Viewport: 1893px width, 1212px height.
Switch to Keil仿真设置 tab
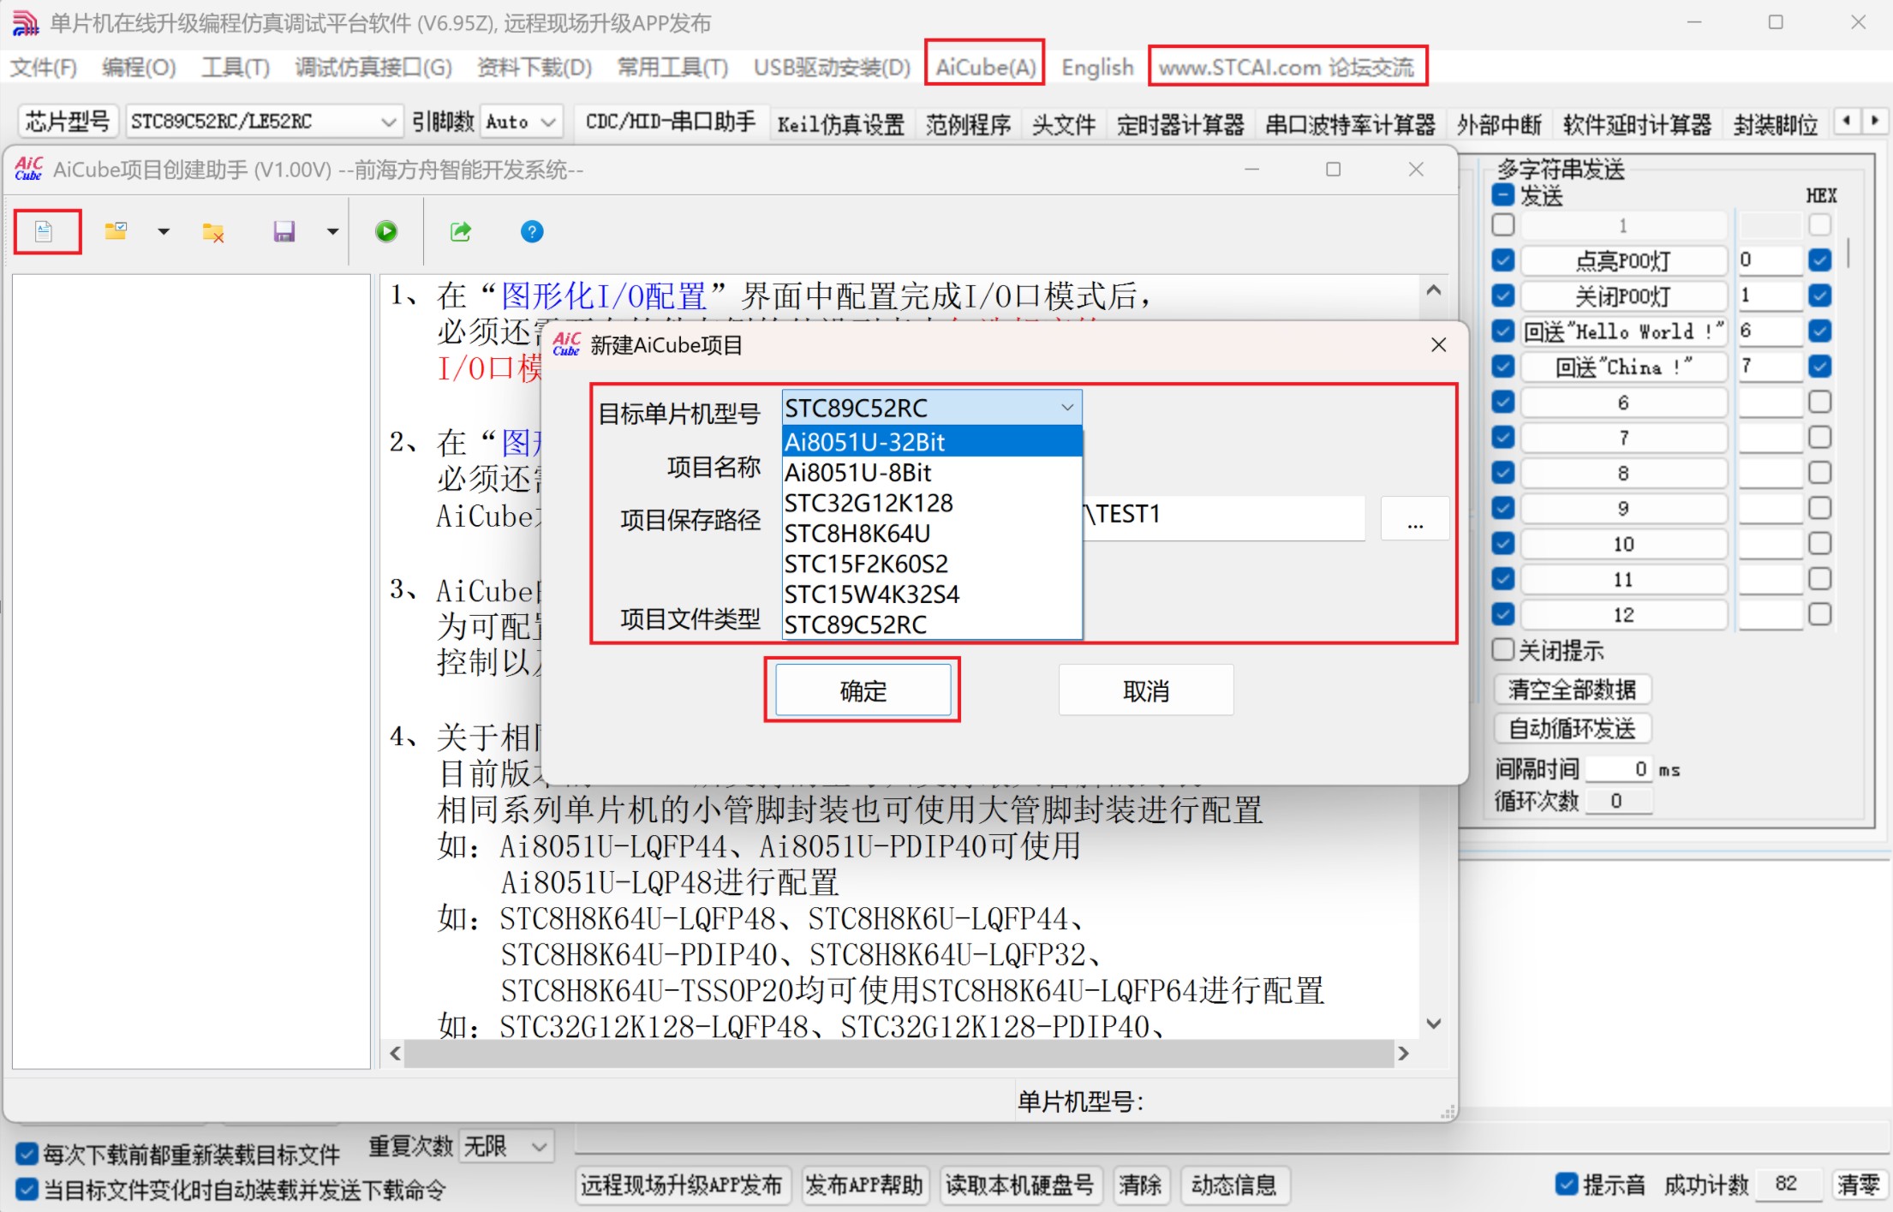point(840,125)
